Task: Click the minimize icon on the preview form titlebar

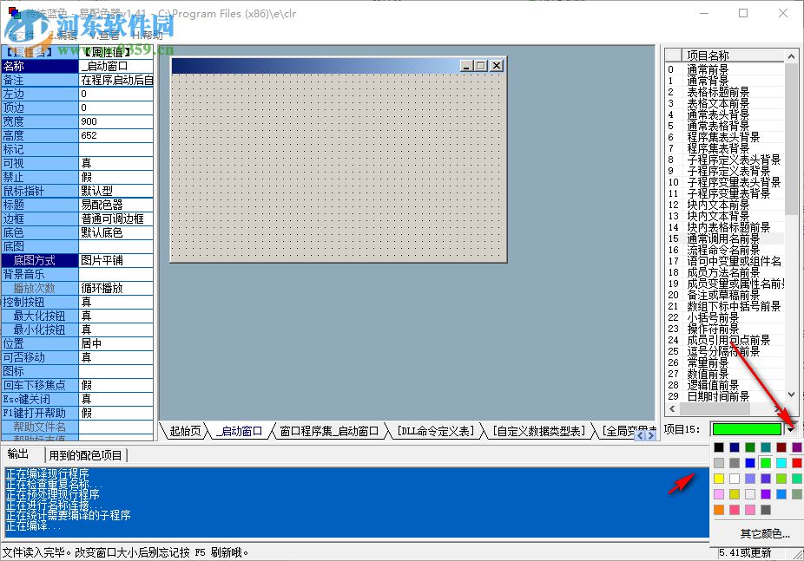Action: pos(465,66)
